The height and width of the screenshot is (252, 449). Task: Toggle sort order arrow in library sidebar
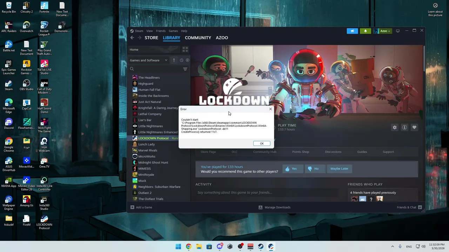[174, 60]
